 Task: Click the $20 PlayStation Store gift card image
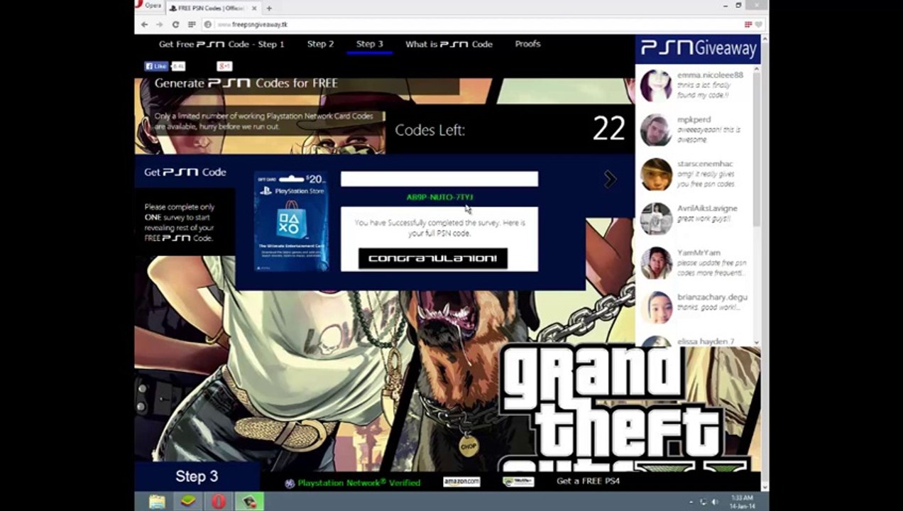(x=291, y=221)
